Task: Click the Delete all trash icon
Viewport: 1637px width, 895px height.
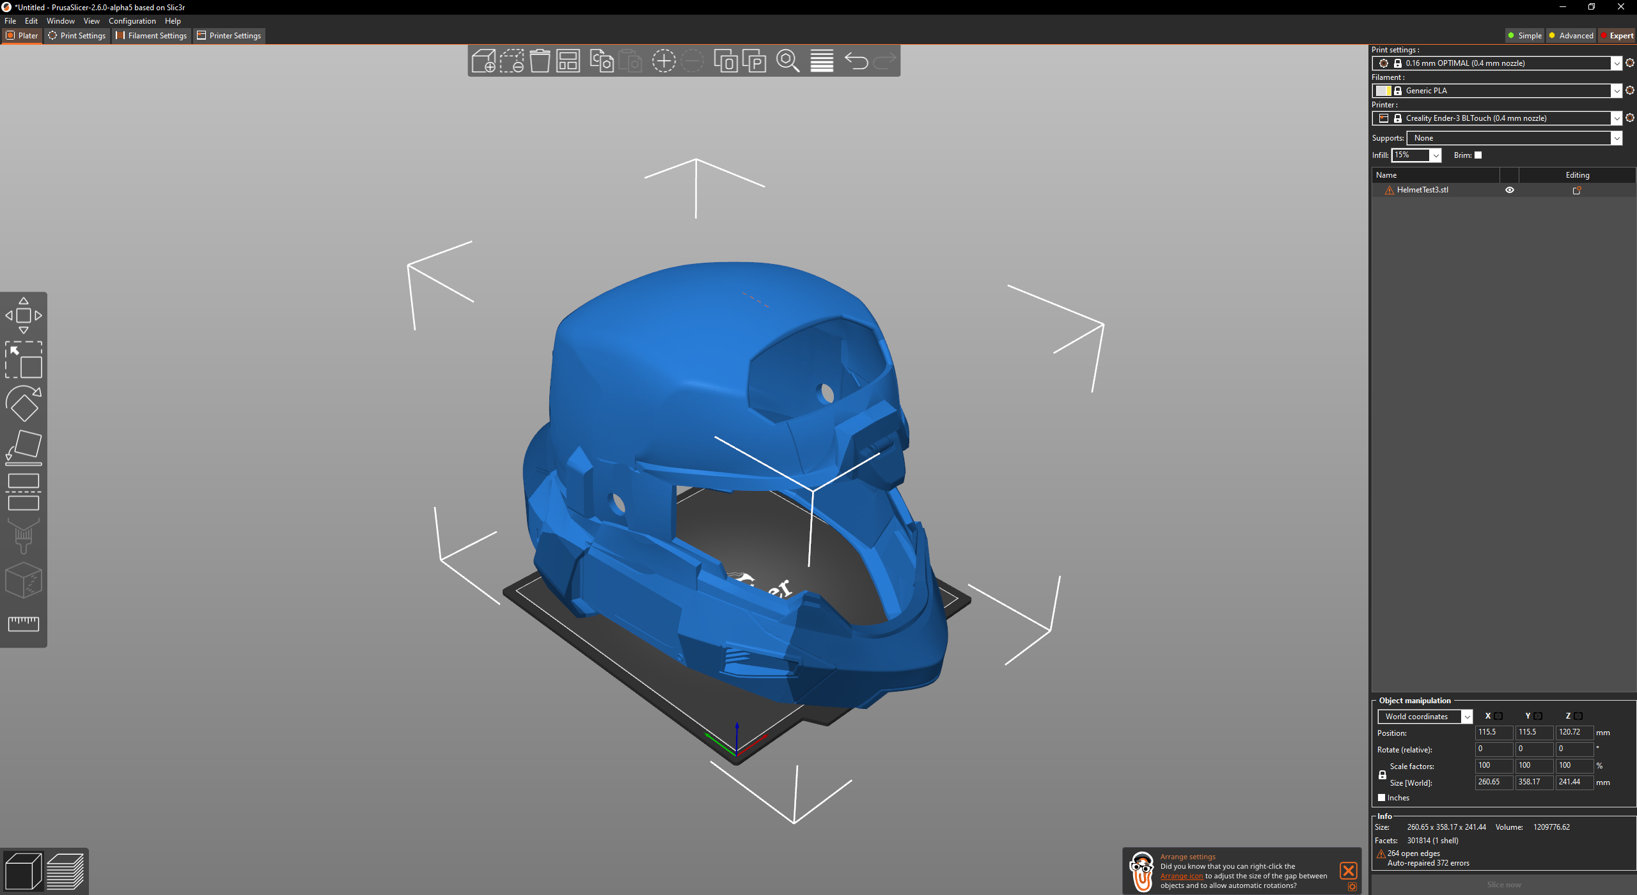Action: click(x=540, y=61)
